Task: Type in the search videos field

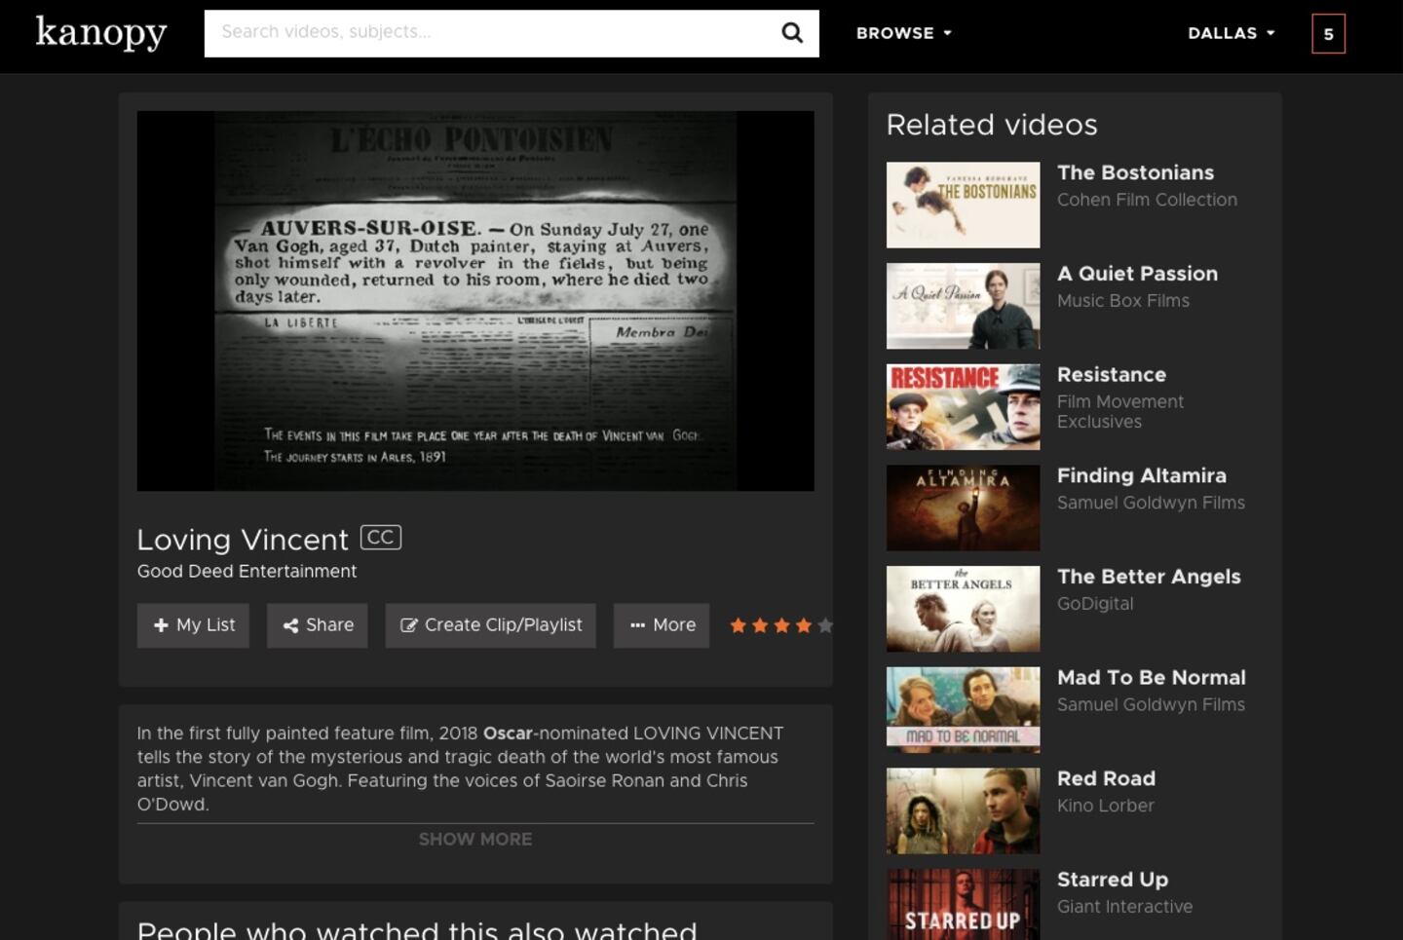Action: tap(487, 33)
